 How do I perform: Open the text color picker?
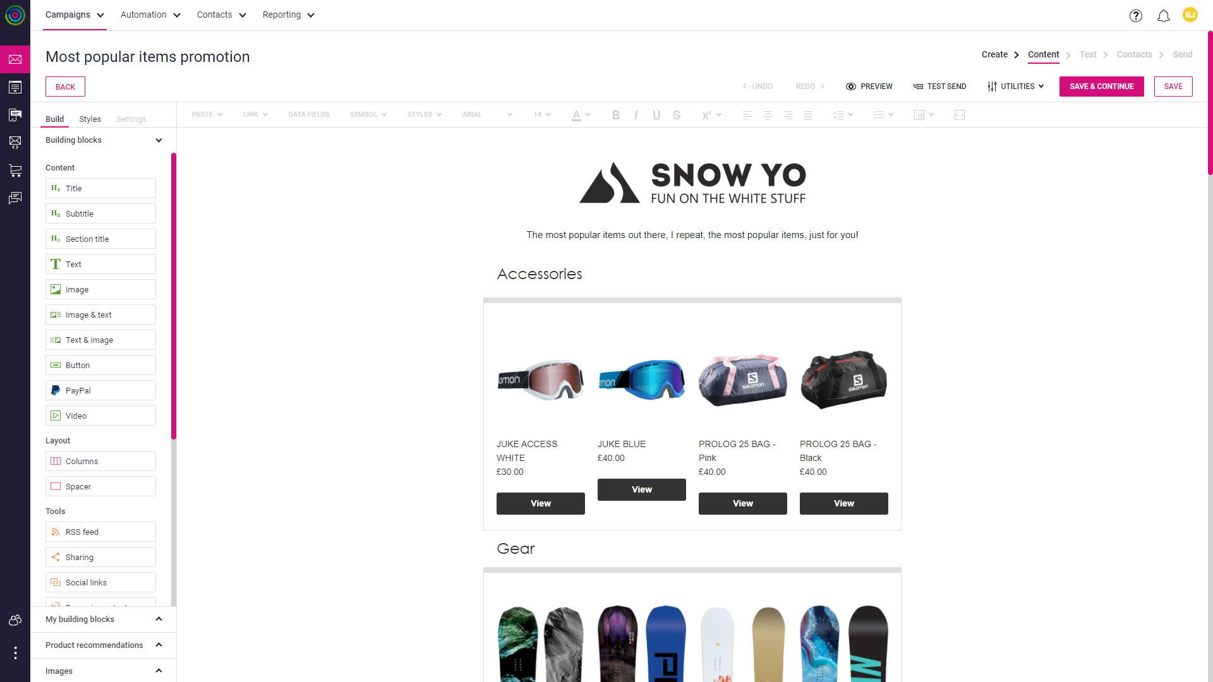pyautogui.click(x=581, y=115)
